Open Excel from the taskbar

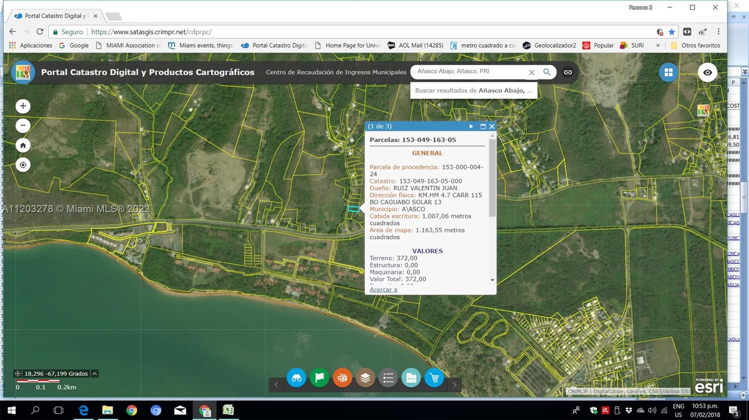tap(228, 410)
